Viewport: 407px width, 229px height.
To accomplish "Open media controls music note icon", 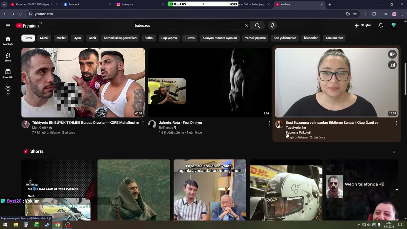I will tap(386, 14).
